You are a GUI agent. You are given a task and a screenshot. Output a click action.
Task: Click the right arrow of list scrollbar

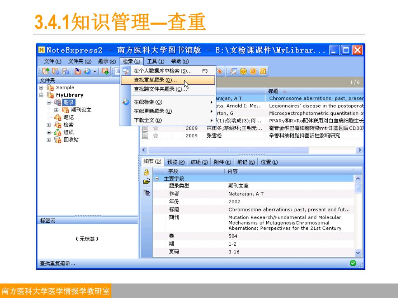coord(359,150)
